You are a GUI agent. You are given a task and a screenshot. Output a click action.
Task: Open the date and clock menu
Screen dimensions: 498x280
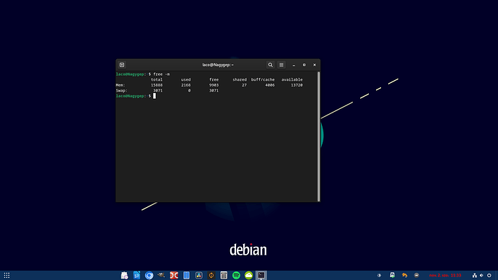click(x=445, y=275)
